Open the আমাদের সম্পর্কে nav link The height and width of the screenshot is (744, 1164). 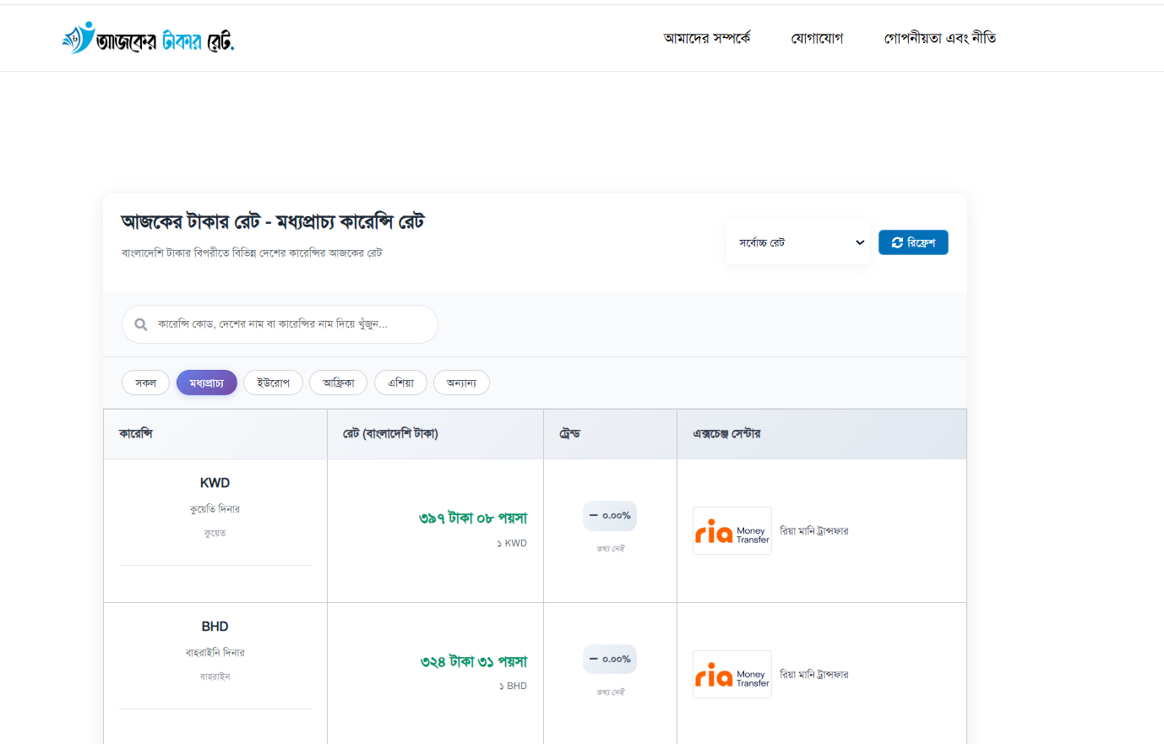707,38
